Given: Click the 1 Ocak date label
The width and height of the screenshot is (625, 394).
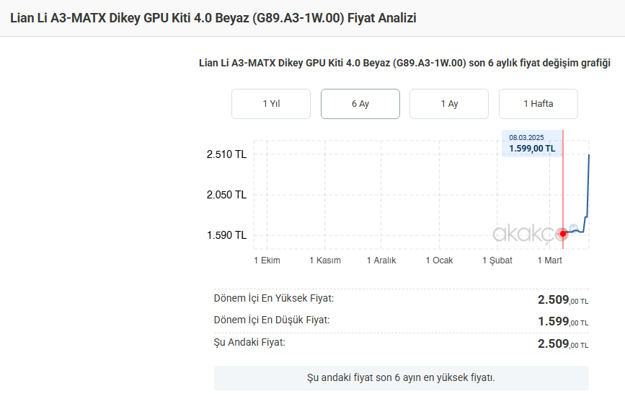Looking at the screenshot, I should (x=439, y=261).
